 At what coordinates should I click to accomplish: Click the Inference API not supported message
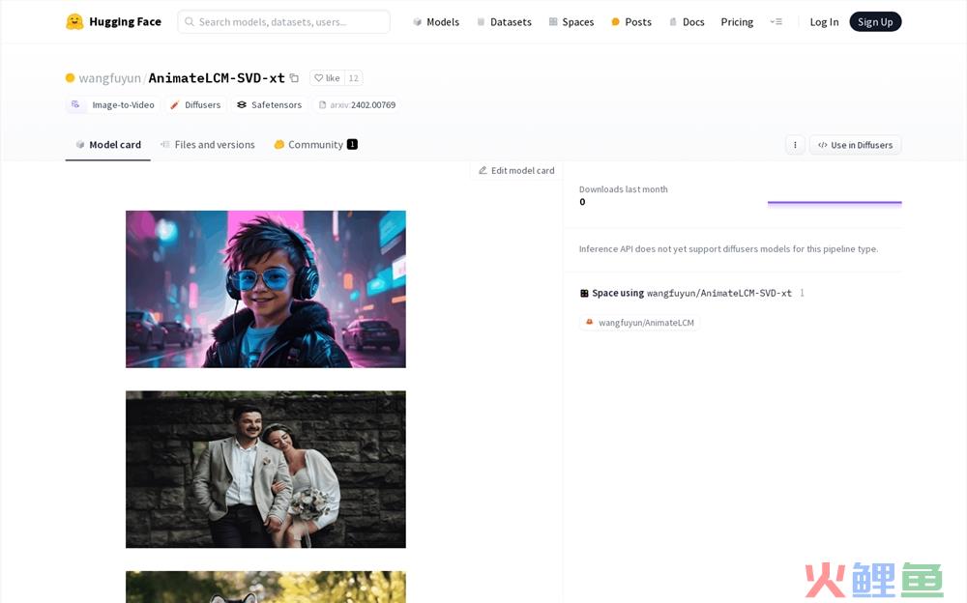[728, 249]
